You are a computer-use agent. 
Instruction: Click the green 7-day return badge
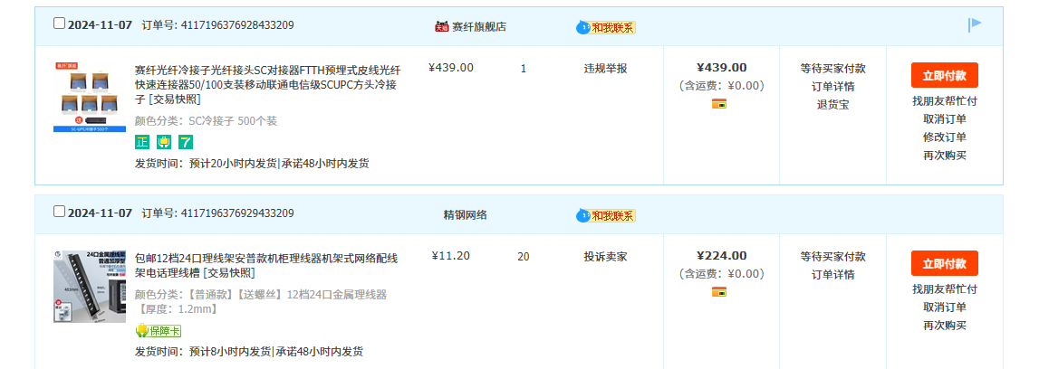pyautogui.click(x=186, y=142)
